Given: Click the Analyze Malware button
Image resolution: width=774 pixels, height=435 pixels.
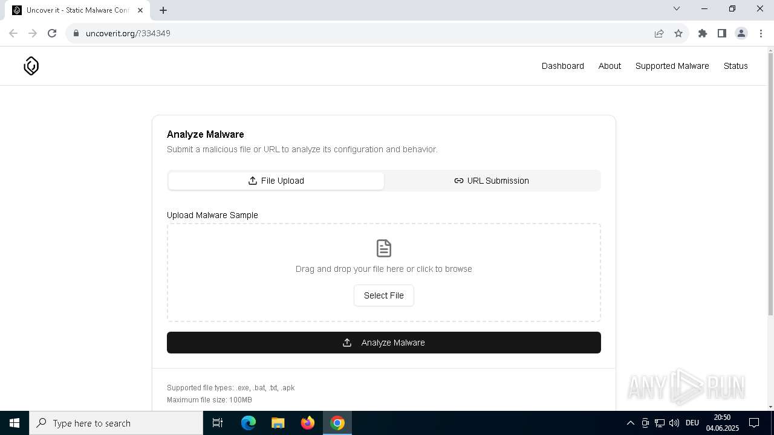Looking at the screenshot, I should point(384,343).
